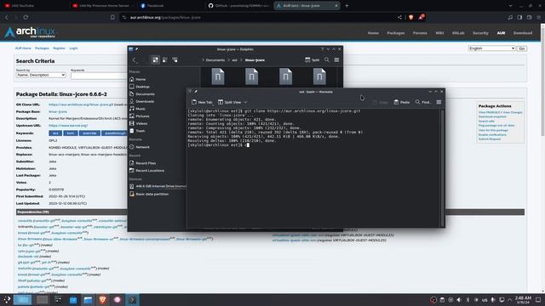Open the browser tab list dropdown

[510, 6]
